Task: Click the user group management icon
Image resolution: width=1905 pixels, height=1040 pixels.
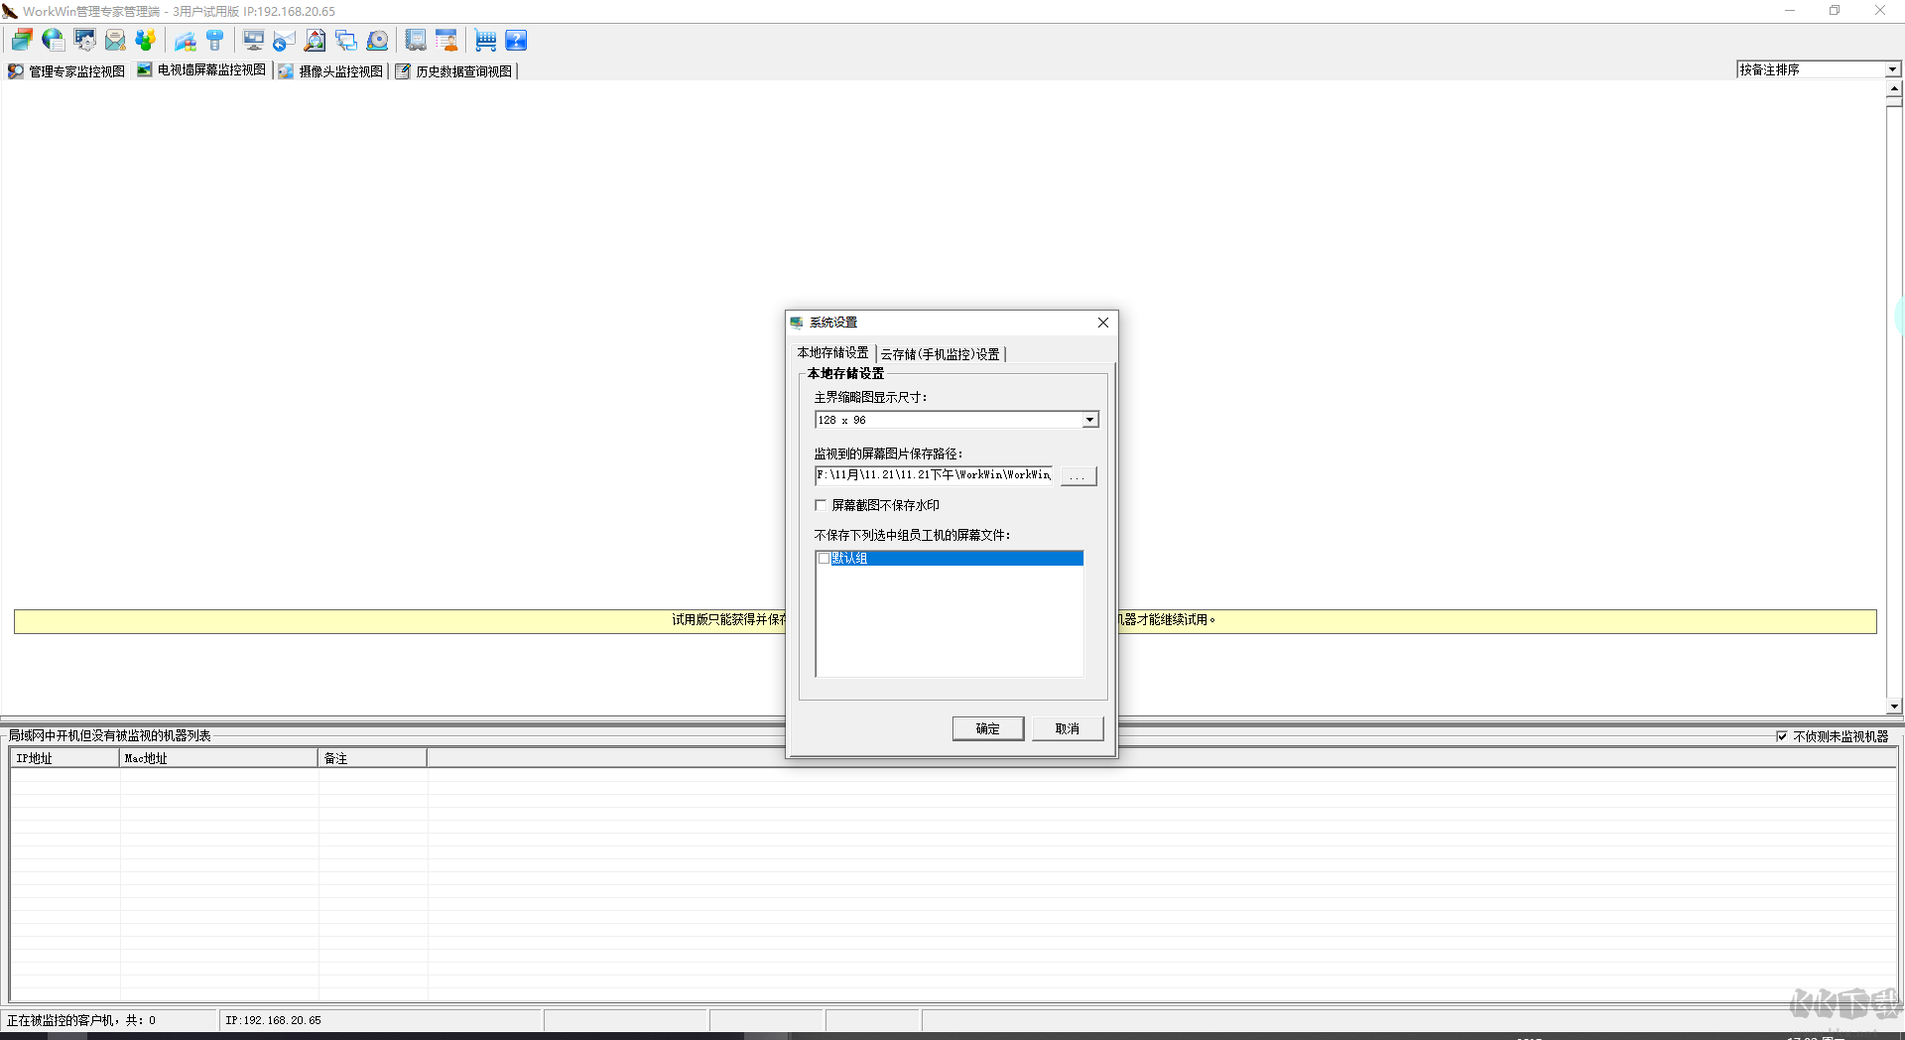Action: click(146, 40)
